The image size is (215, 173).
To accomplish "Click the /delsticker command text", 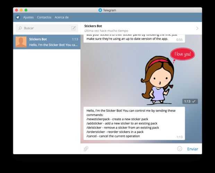I will click(x=94, y=128).
